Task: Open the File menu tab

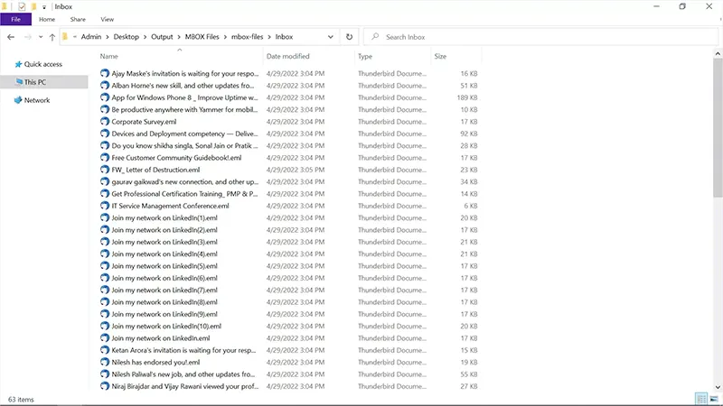Action: [15, 19]
